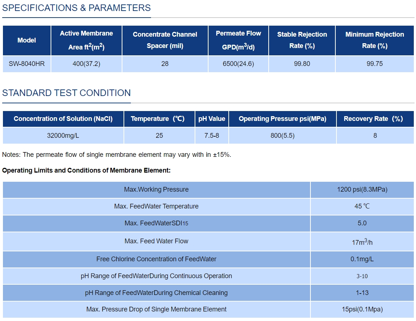Click the Stable Rejection Rate header

pos(302,40)
